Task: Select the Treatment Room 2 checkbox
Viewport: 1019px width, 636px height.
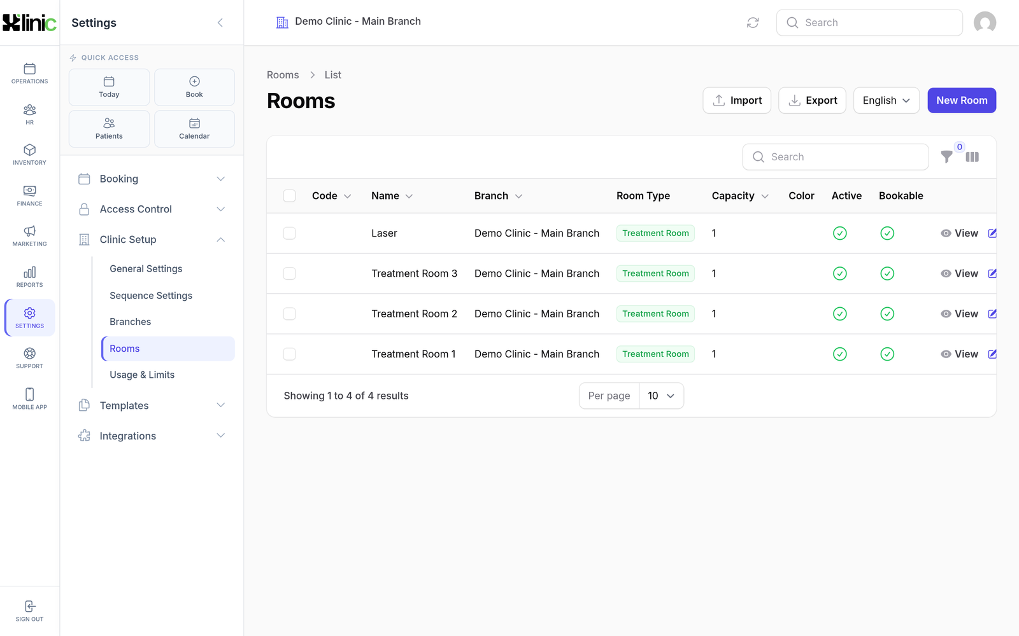Action: click(x=289, y=314)
